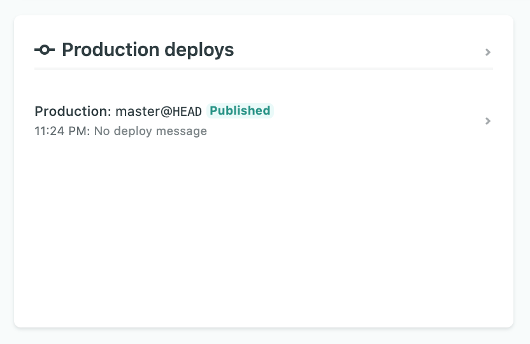Image resolution: width=530 pixels, height=344 pixels.
Task: Expand Production deploys via header chevron
Action: (488, 52)
